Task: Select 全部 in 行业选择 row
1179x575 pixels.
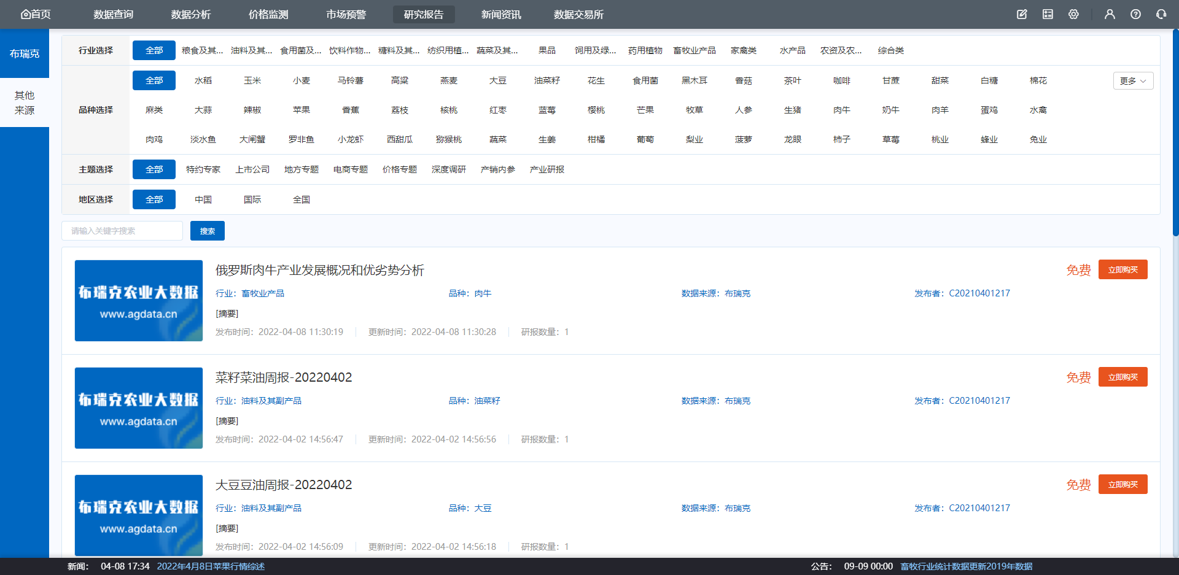Action: (154, 50)
